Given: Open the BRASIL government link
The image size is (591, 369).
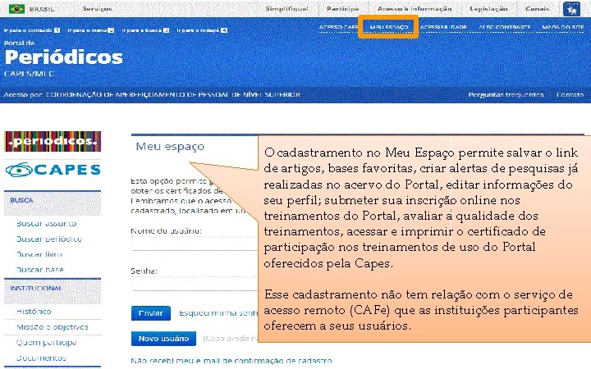Looking at the screenshot, I should pos(42,9).
